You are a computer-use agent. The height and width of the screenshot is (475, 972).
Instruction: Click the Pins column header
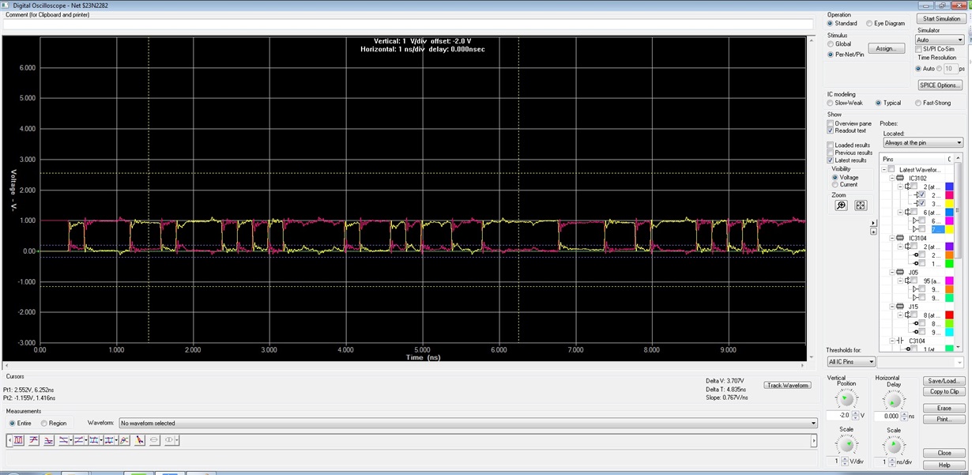[x=913, y=159]
